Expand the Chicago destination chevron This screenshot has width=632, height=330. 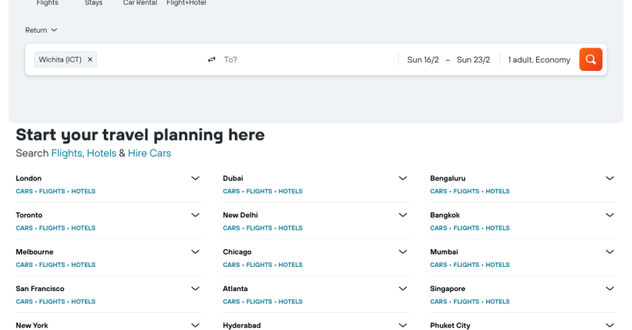(x=403, y=251)
